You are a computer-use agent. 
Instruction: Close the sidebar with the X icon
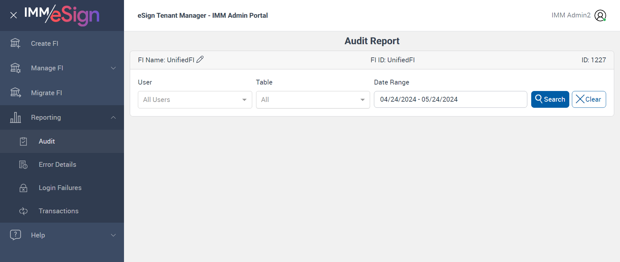pos(14,15)
